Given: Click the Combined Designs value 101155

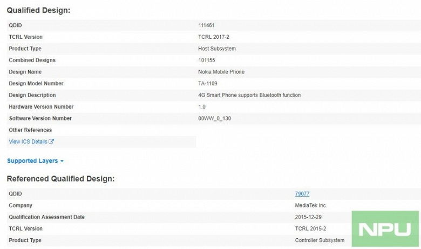Looking at the screenshot, I should [x=207, y=60].
